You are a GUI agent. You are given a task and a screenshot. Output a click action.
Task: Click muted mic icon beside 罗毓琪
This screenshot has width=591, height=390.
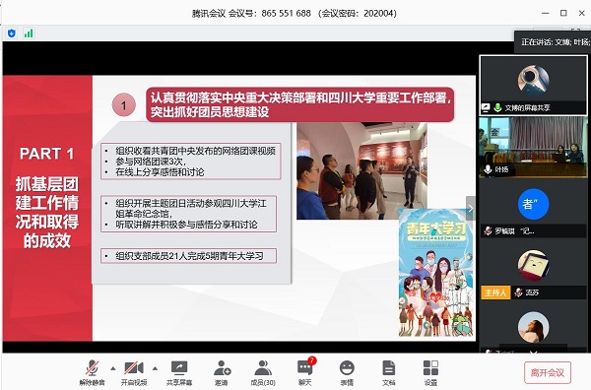tap(488, 231)
